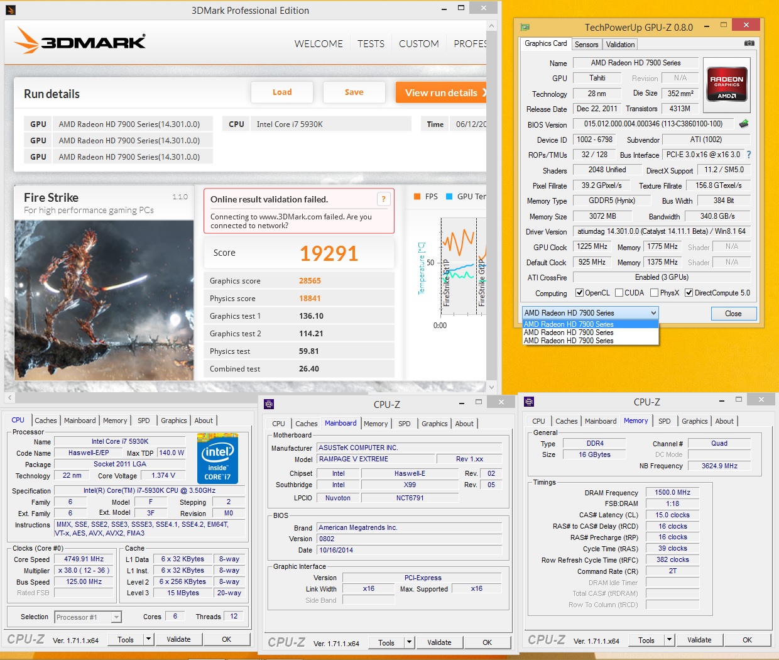Click the DRAM Frequency 1500.0 MHz value
Screen dimensions: 779x660
click(672, 492)
